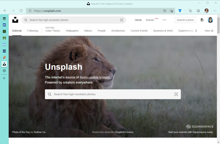220x144 pixels.
Task: Click the Submit a photo button
Action: 185,20
